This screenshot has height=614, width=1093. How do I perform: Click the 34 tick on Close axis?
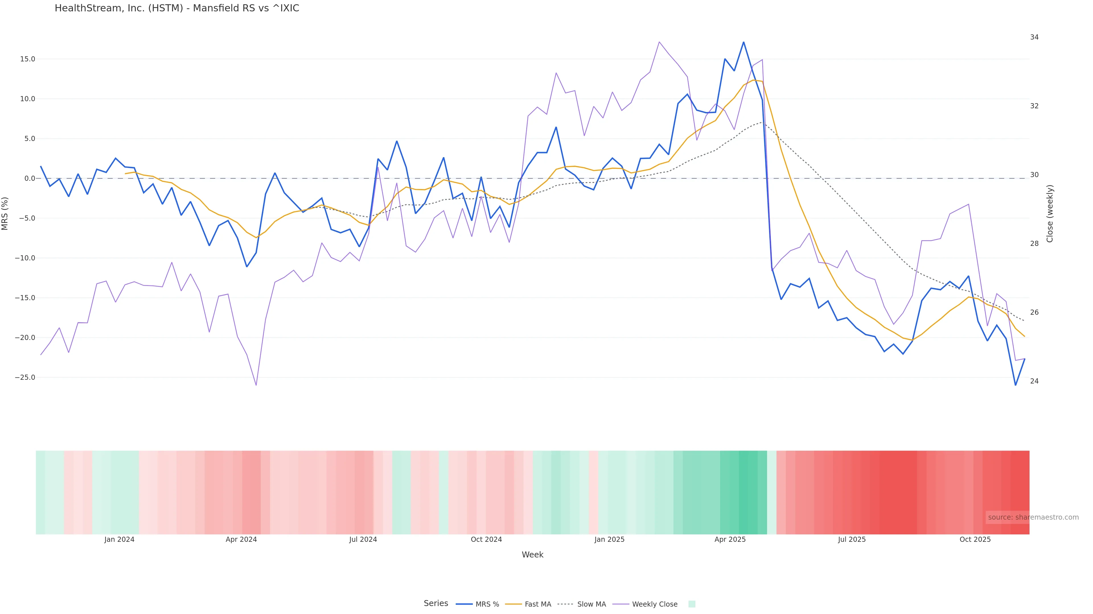point(1034,37)
